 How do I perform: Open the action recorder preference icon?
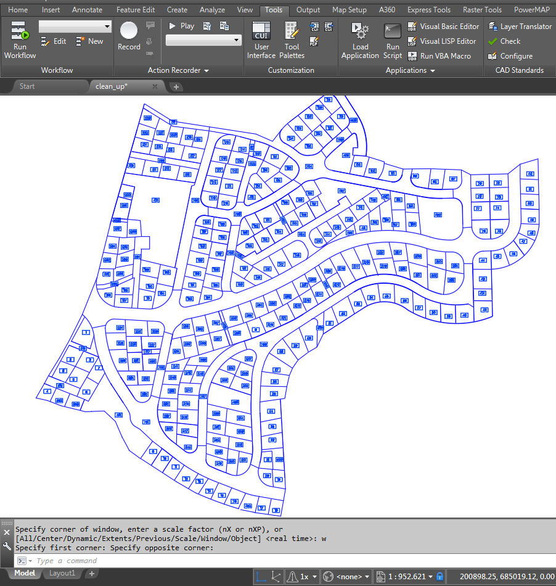pyautogui.click(x=207, y=26)
